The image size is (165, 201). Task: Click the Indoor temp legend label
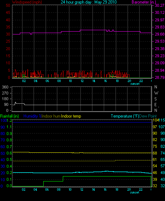pyautogui.click(x=71, y=116)
